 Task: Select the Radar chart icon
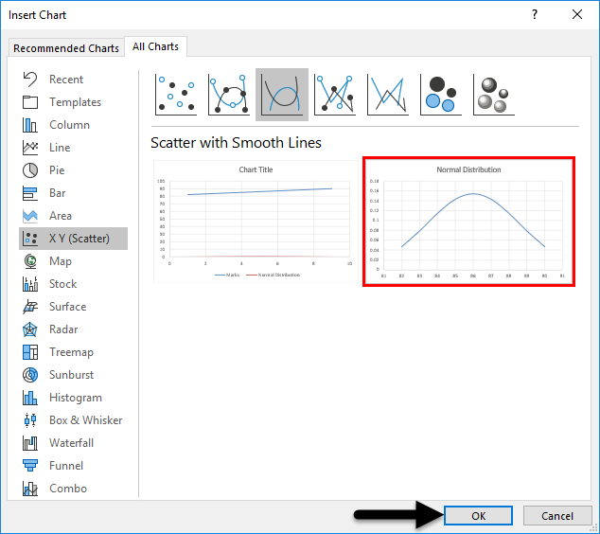tap(30, 329)
